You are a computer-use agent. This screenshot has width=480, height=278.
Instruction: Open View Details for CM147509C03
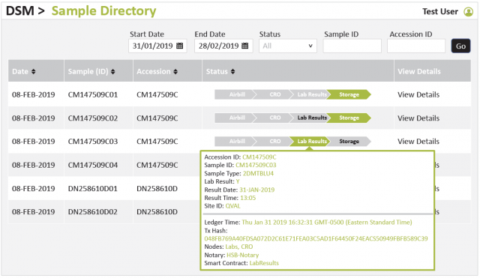pyautogui.click(x=418, y=142)
